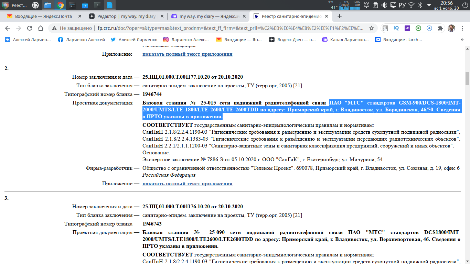Switch to Входящие — Яндекс.Почта tab
The width and height of the screenshot is (470, 264).
(44, 16)
